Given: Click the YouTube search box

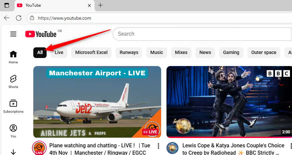Looking at the screenshot, I should tap(202, 34).
